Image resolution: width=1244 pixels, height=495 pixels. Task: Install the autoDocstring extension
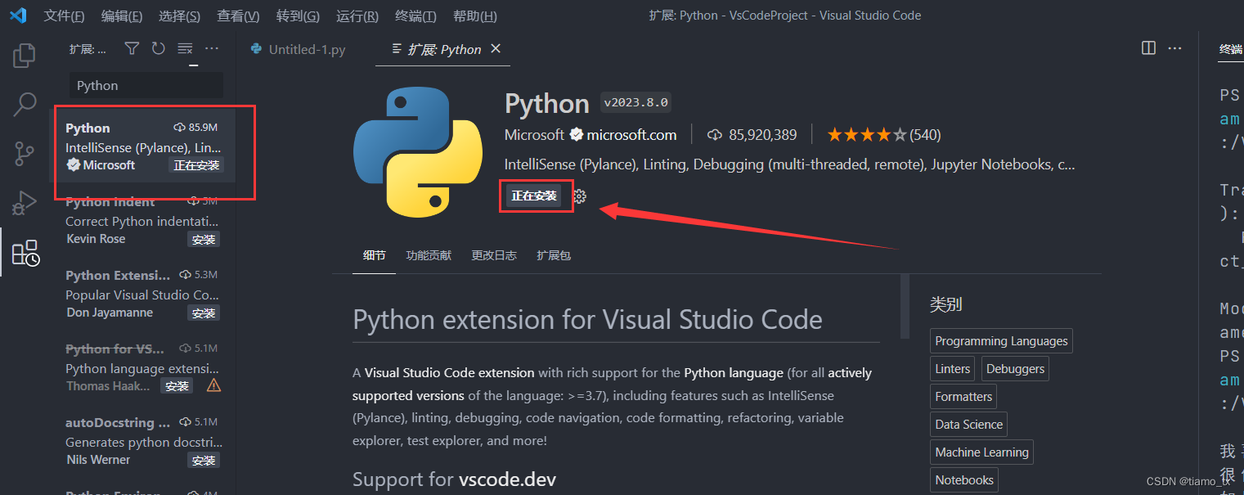203,461
